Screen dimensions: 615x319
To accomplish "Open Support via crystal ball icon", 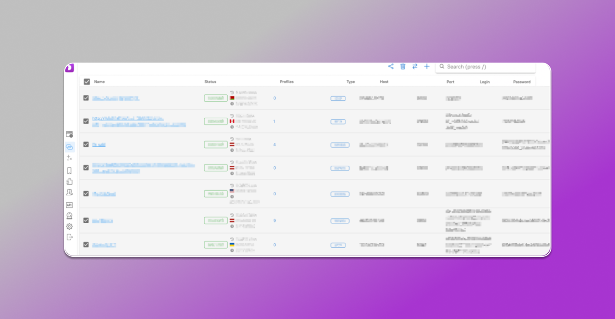I will (69, 215).
